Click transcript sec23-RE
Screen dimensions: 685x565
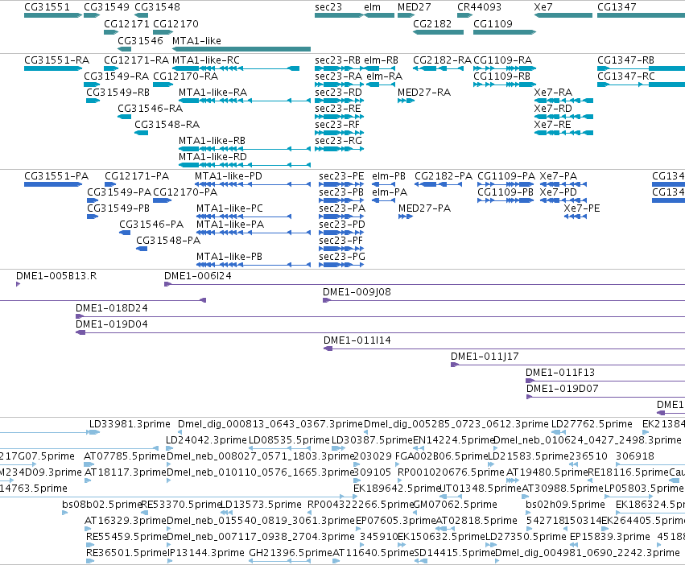coord(340,117)
